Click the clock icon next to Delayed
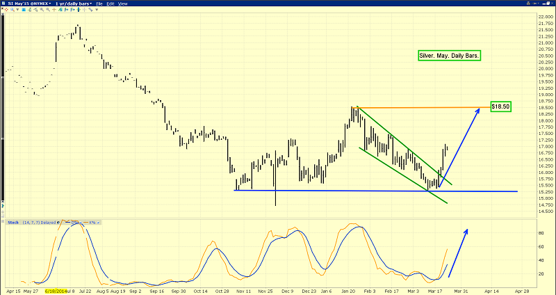 [x=58, y=223]
